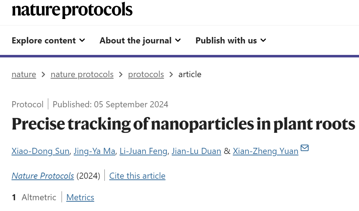Click the Nature Protocols journal link

[x=43, y=176]
